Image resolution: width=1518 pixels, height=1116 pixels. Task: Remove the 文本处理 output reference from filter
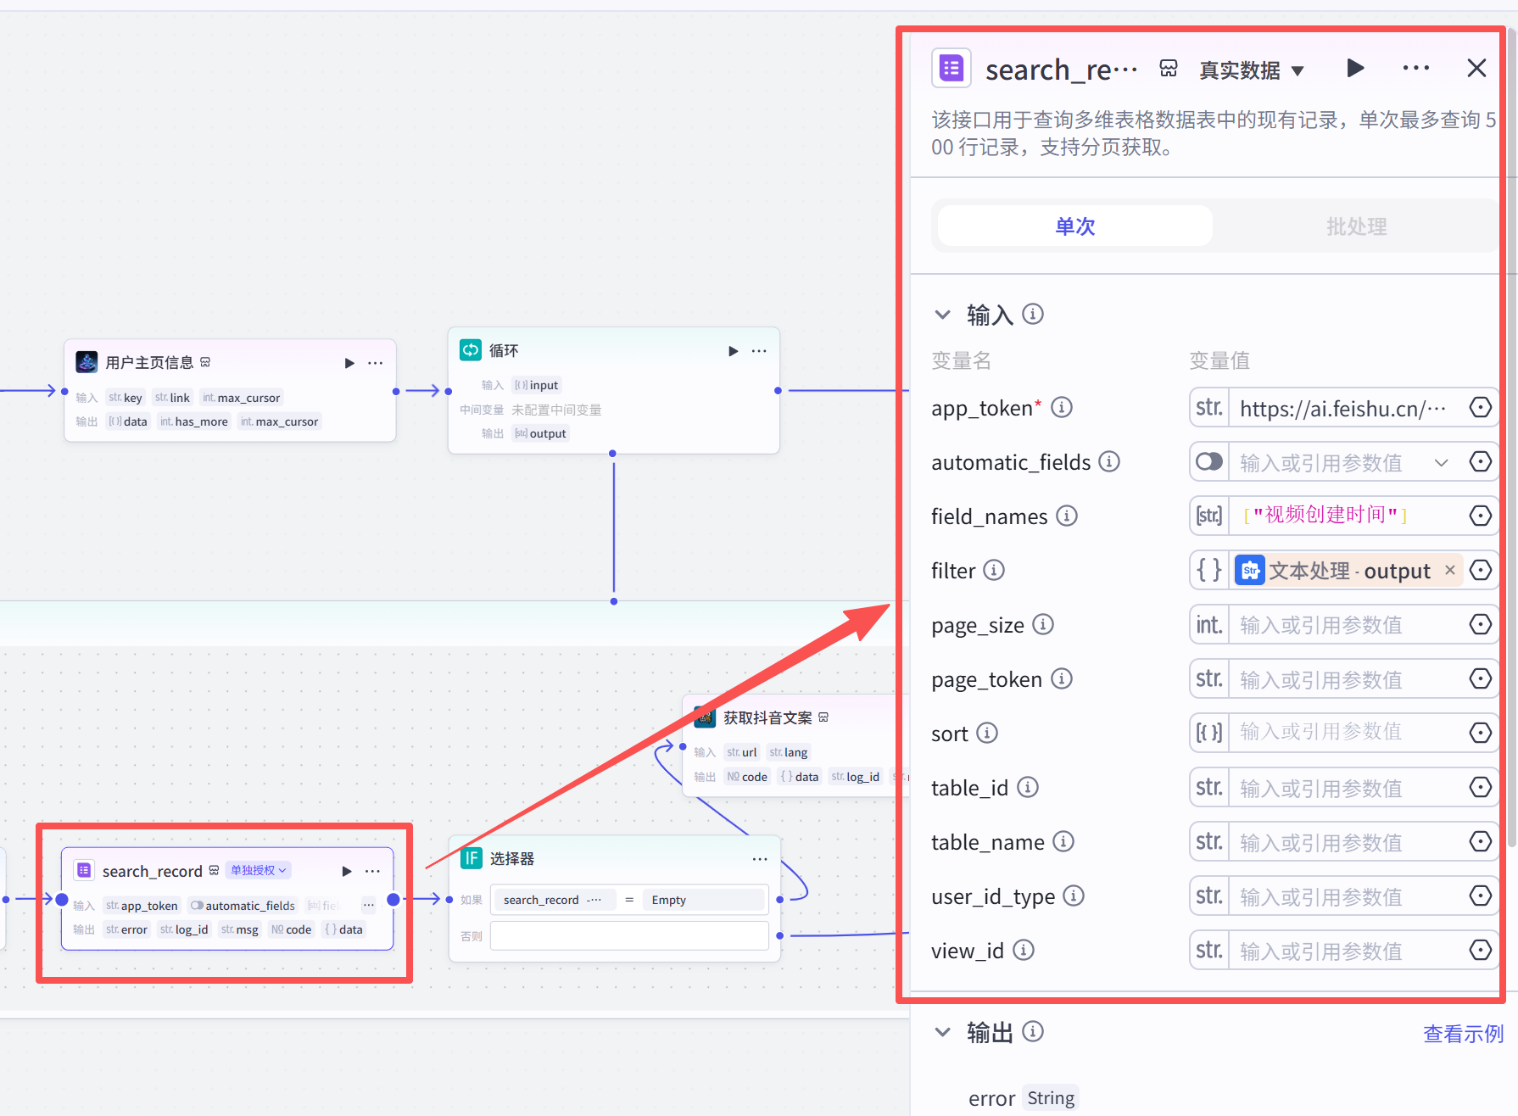(x=1450, y=570)
